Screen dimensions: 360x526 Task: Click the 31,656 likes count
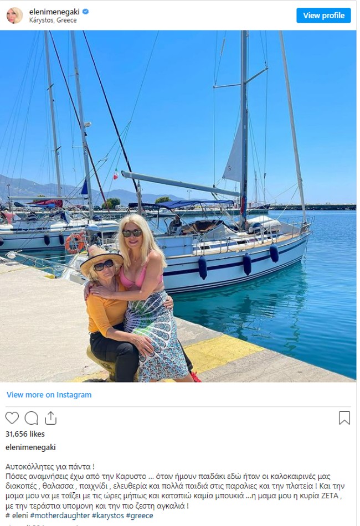click(25, 434)
